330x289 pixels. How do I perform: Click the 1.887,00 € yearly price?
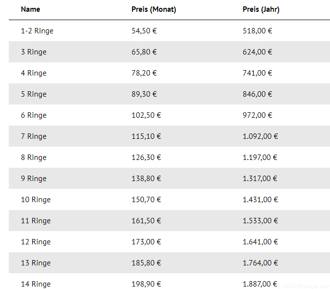click(x=260, y=284)
